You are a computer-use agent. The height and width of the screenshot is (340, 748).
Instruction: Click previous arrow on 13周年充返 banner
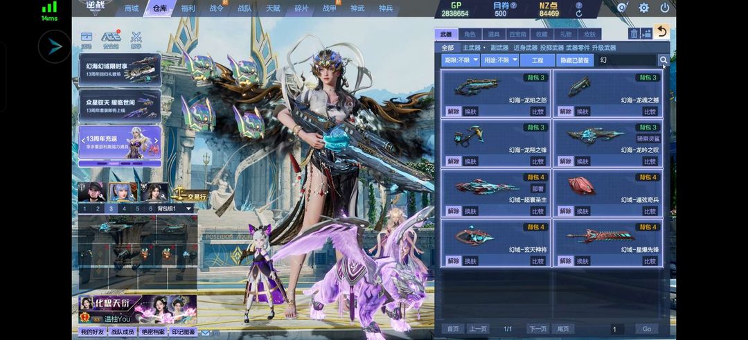[83, 141]
